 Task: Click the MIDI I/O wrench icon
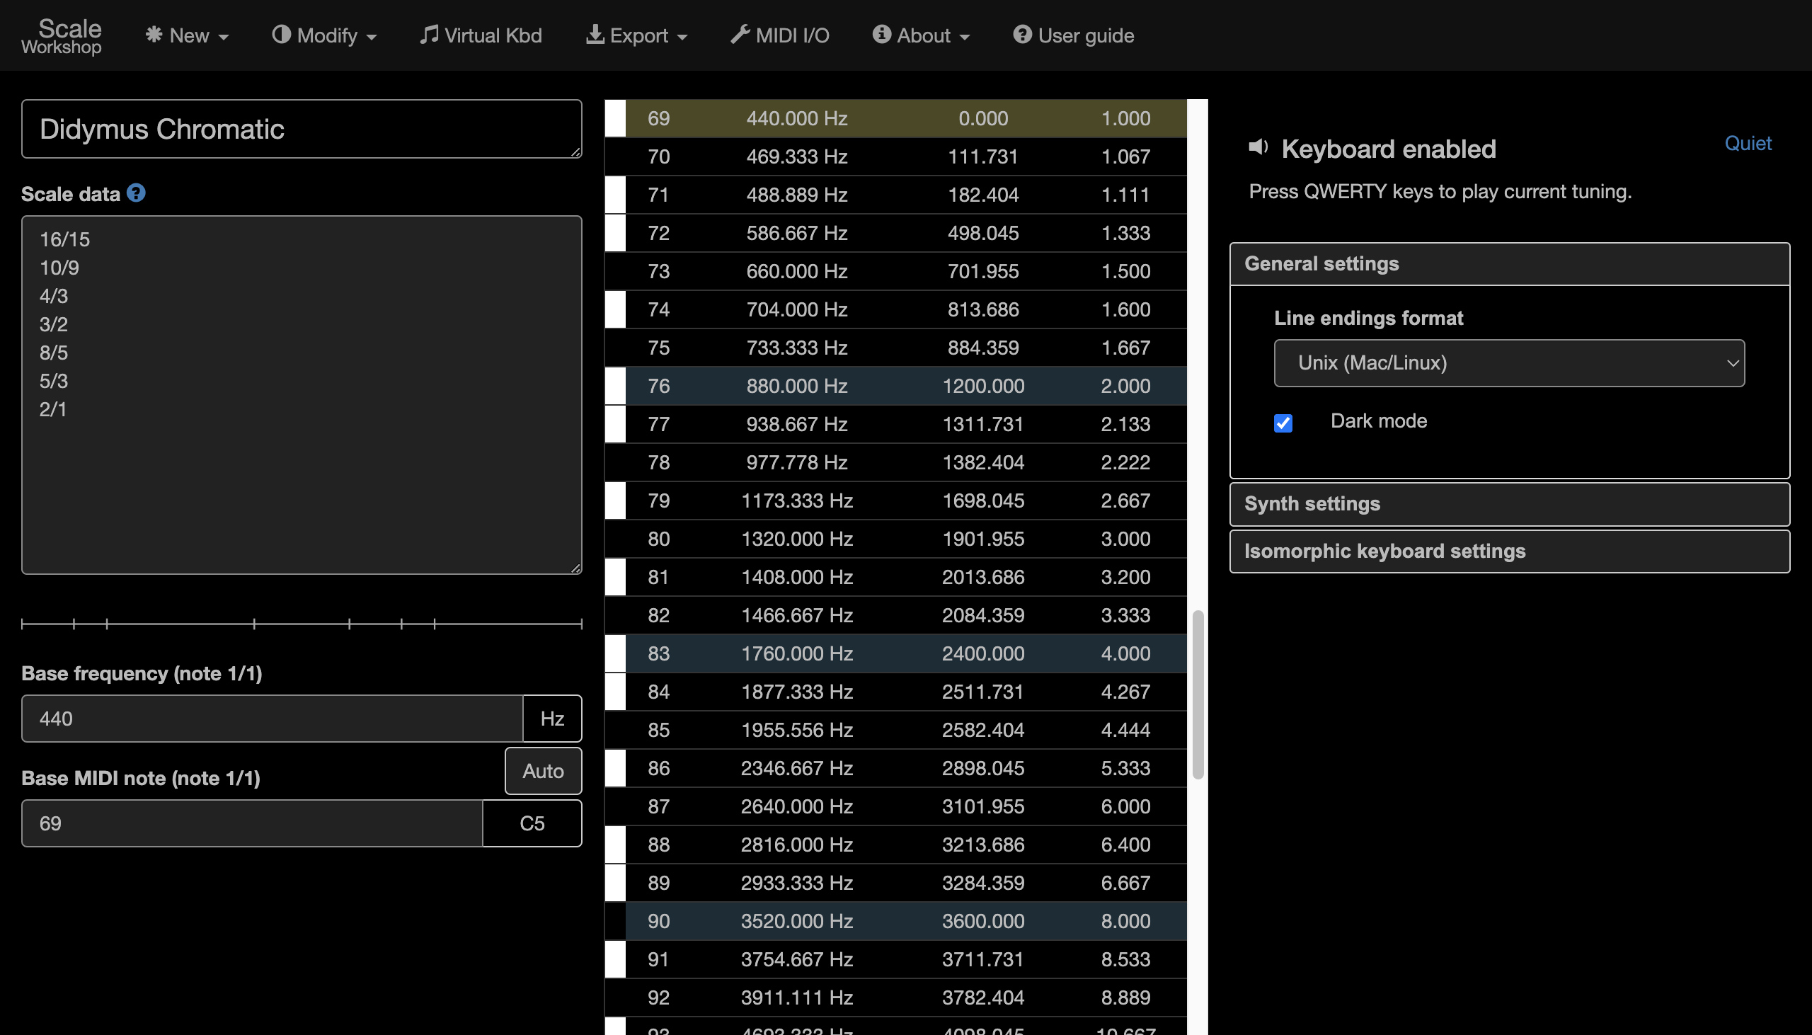tap(740, 34)
